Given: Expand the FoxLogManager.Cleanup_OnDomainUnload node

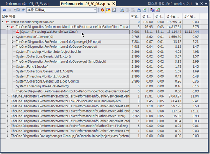Looking at the screenshot, I should [x=8, y=136].
